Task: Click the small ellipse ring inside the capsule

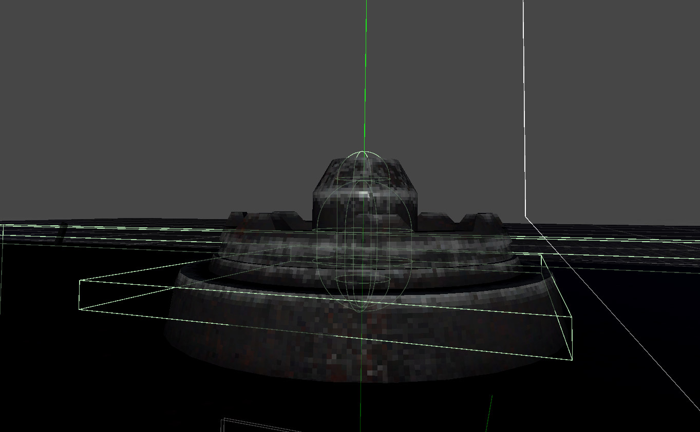Action: (363, 280)
